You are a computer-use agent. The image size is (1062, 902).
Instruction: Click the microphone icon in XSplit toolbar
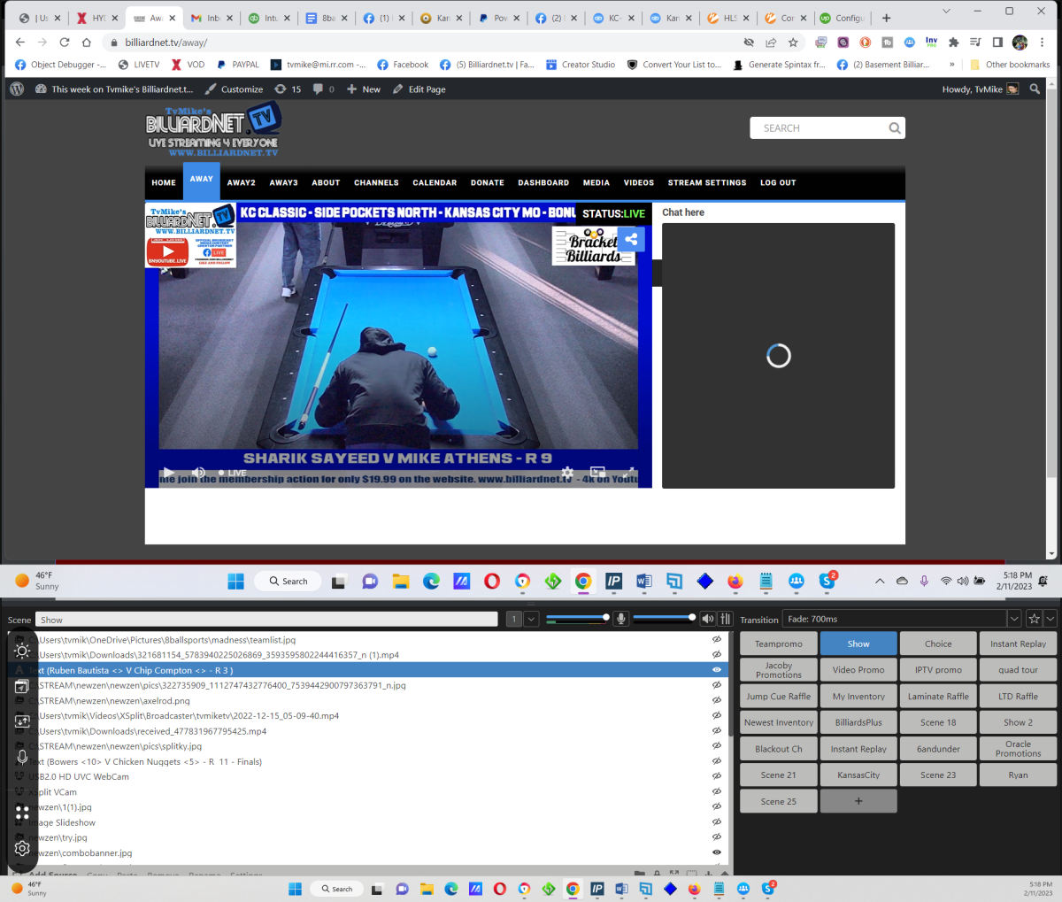coord(621,619)
